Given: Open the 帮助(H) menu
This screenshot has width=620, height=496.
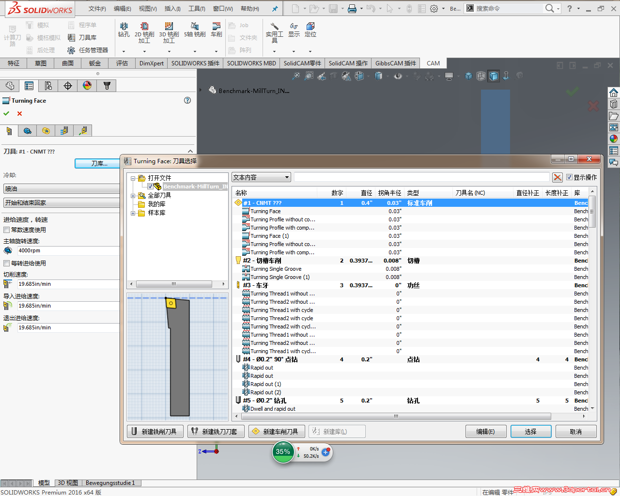Looking at the screenshot, I should coord(250,9).
